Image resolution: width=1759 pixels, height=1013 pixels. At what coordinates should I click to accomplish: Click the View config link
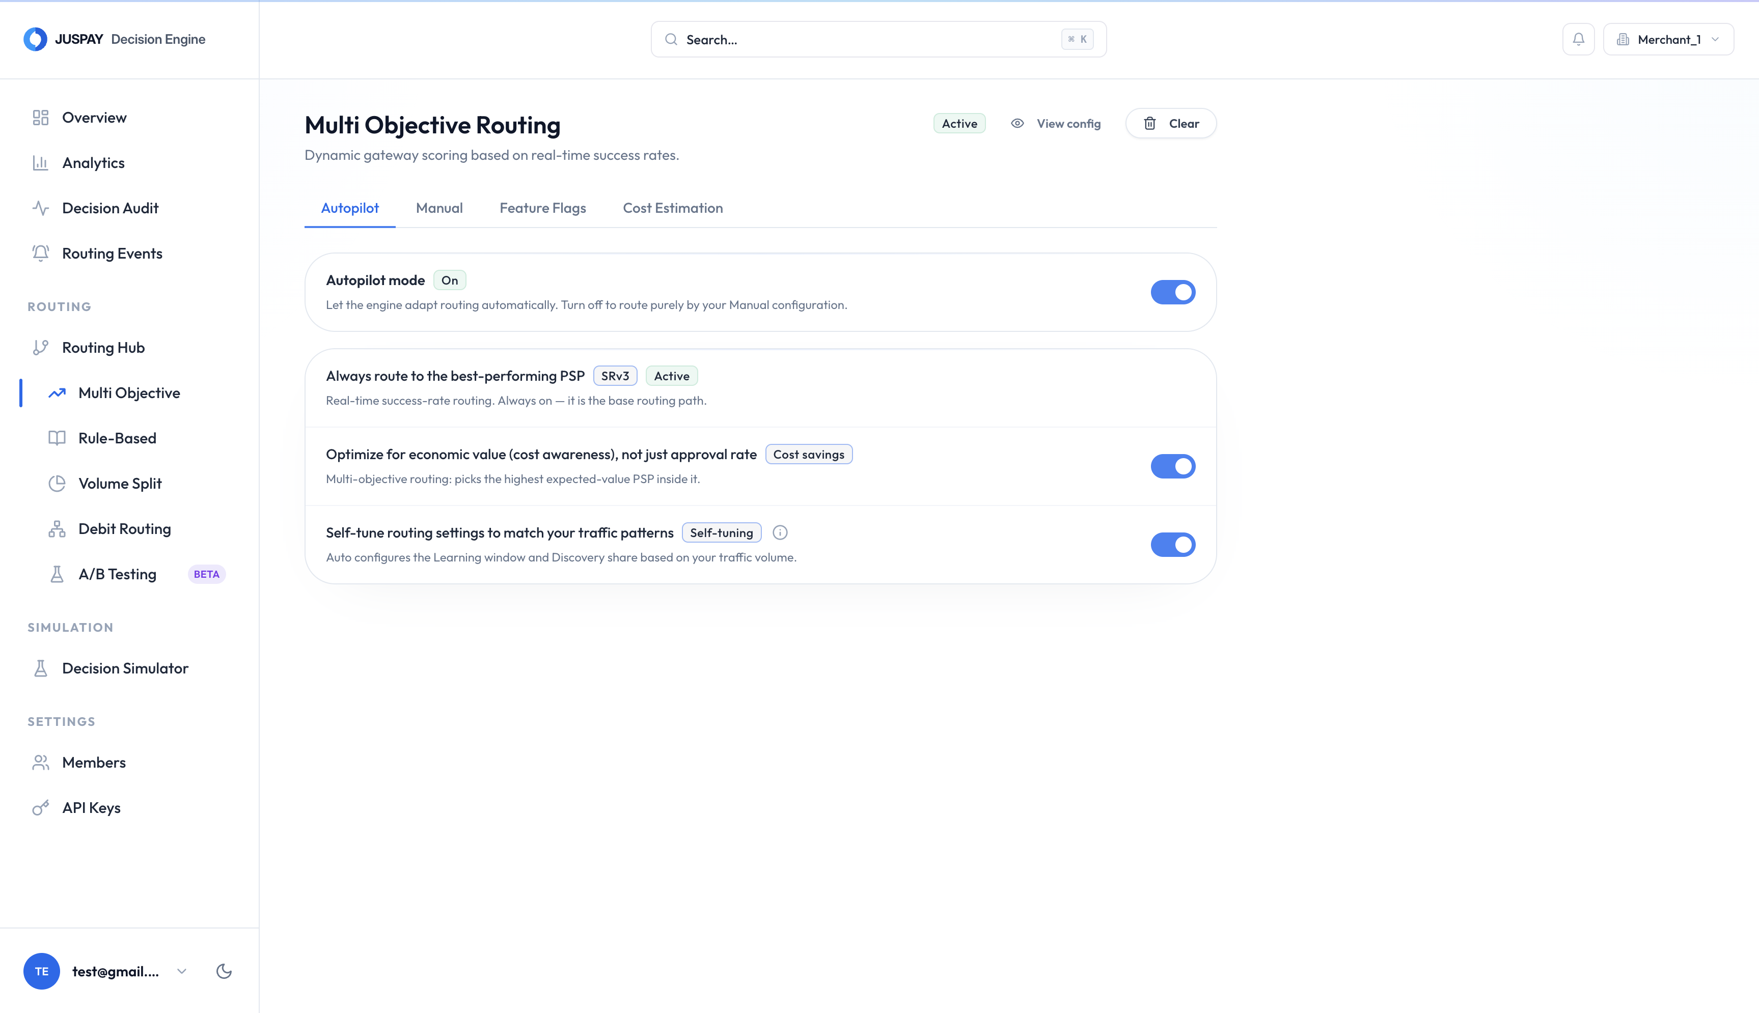coord(1056,123)
